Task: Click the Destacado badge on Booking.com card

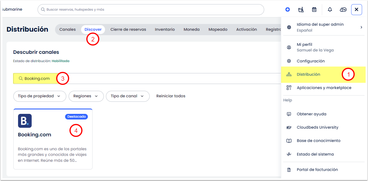Action: [x=76, y=117]
